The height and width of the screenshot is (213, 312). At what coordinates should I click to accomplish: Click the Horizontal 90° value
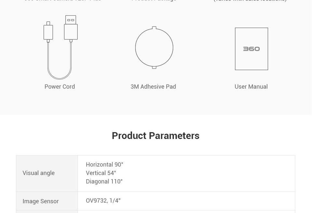105,165
